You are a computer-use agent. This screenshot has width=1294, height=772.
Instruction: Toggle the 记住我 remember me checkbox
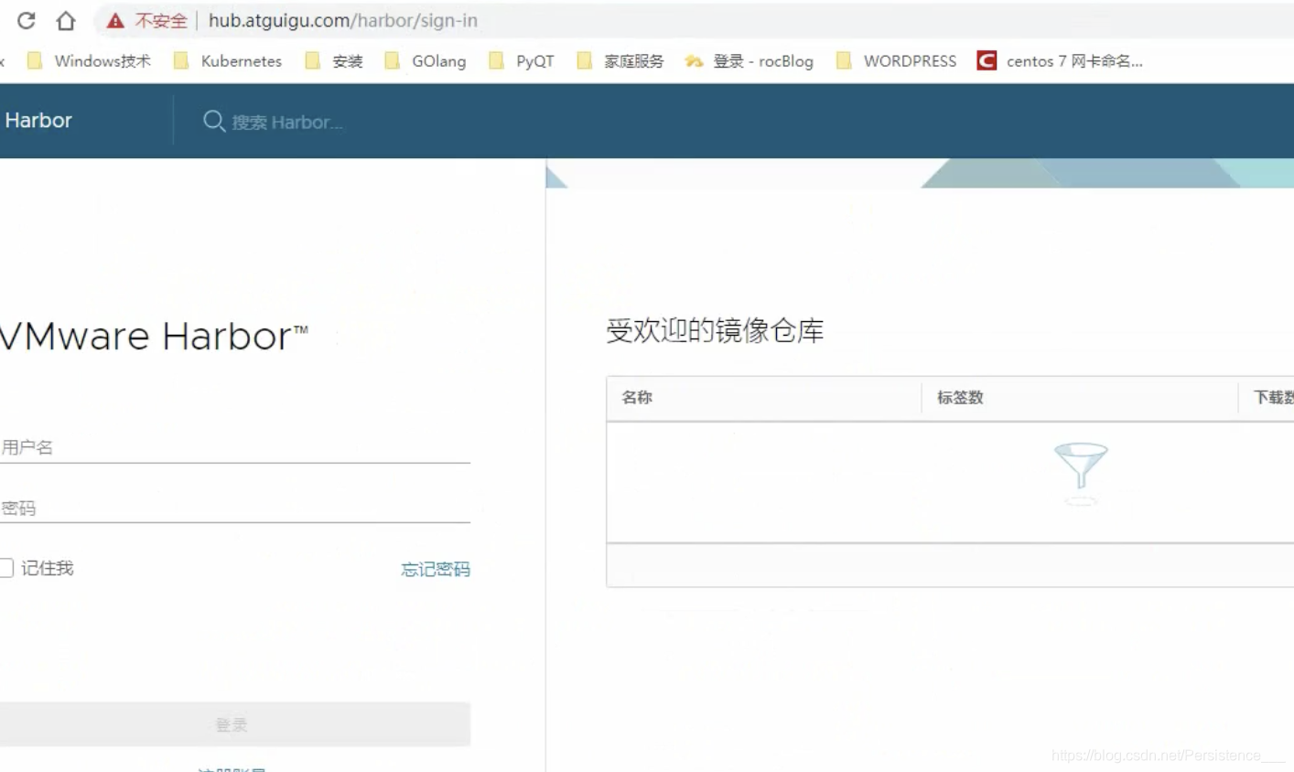click(x=6, y=568)
